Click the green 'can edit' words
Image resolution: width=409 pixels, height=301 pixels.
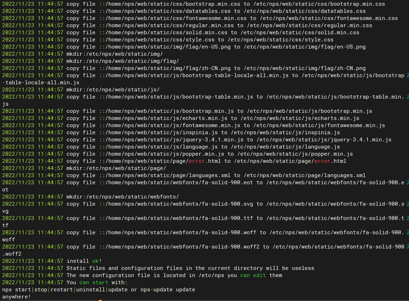(253, 275)
